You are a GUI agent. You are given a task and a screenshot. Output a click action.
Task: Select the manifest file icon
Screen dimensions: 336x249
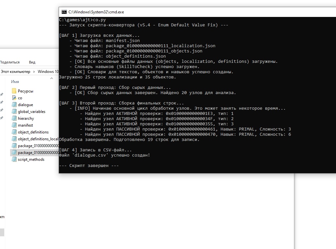pos(14,125)
